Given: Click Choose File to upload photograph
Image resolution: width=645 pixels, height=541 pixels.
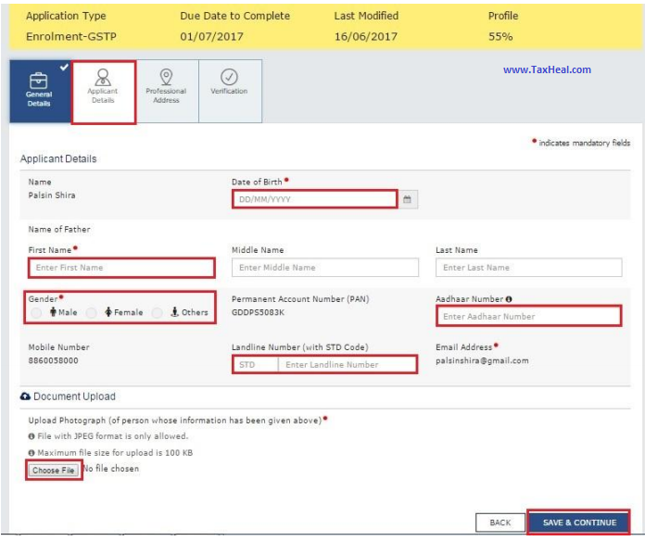Looking at the screenshot, I should [x=53, y=471].
